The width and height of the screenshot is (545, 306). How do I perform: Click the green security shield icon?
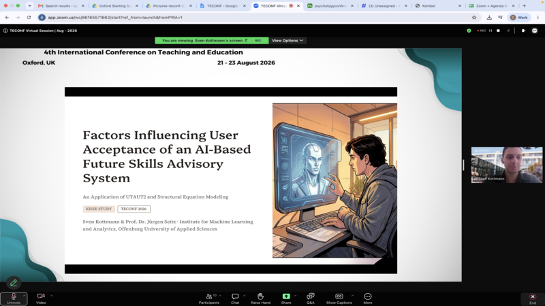[x=469, y=31]
